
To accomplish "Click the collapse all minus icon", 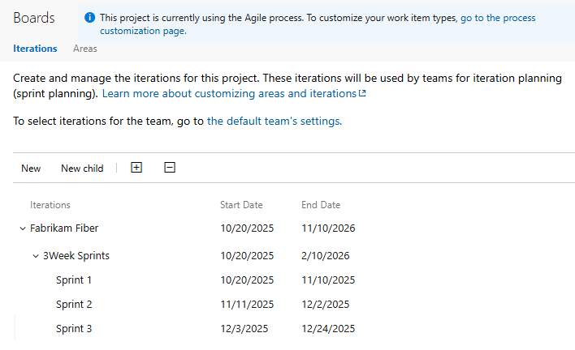I will pos(170,168).
